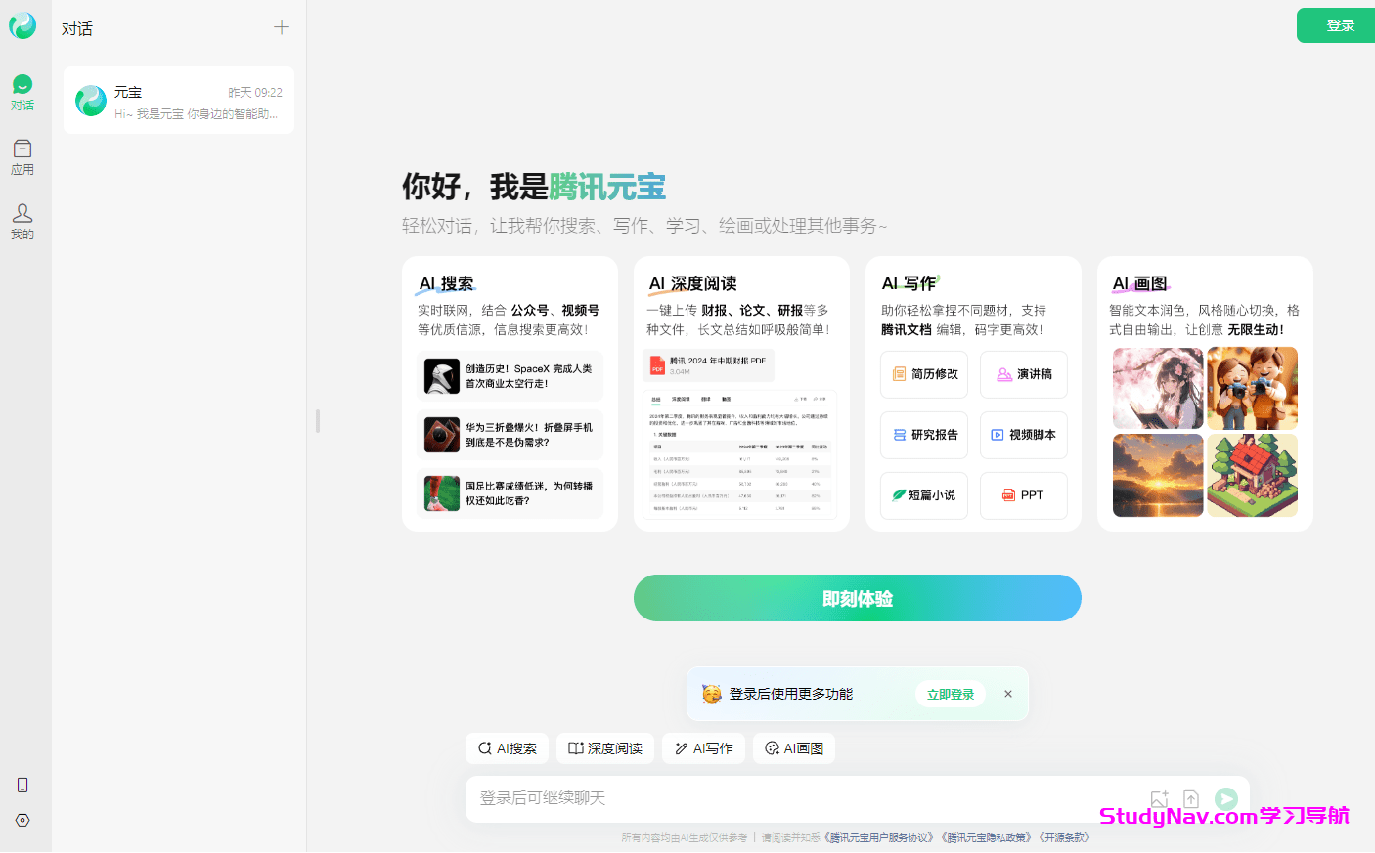This screenshot has height=853, width=1375.
Task: Click the football news thumbnail
Action: pos(442,493)
